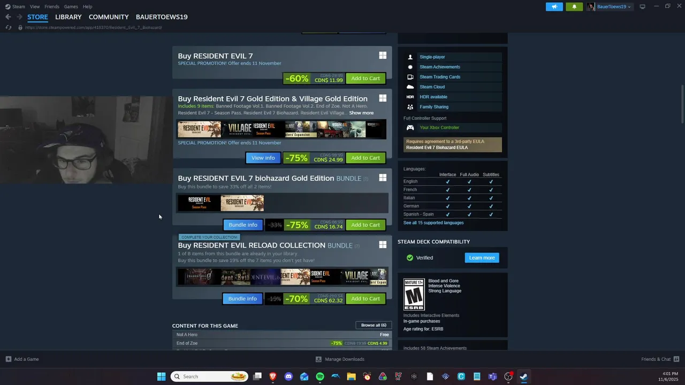Click the Windows icon on the Buy RESIDENT EVIL 7 box
The width and height of the screenshot is (685, 385).
tap(383, 55)
